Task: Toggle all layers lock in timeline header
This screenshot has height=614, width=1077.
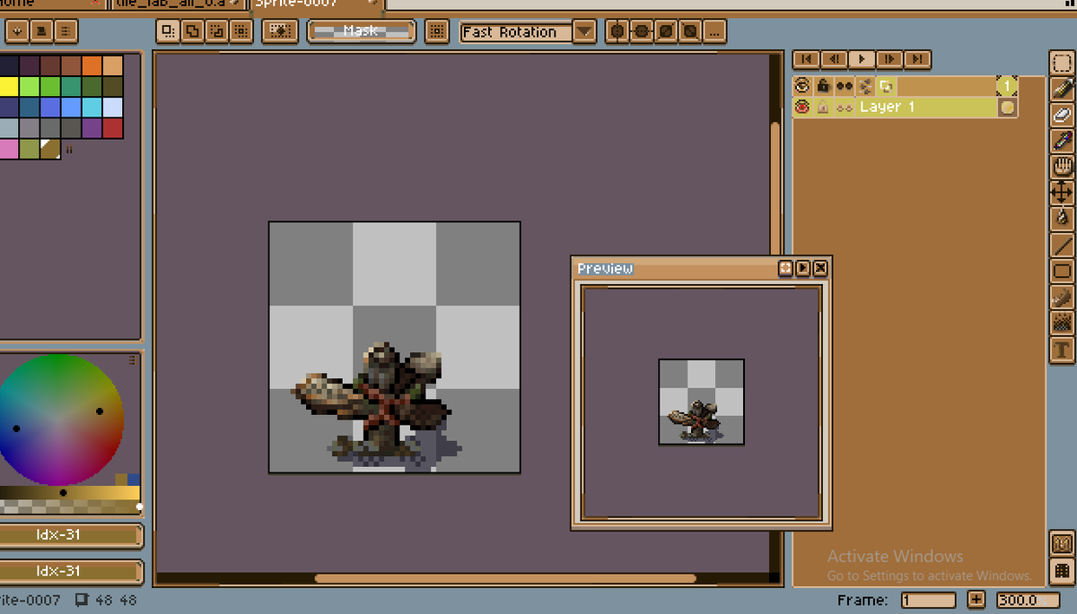Action: click(823, 86)
